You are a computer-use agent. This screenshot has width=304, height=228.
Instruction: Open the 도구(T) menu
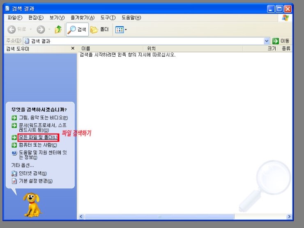108,18
